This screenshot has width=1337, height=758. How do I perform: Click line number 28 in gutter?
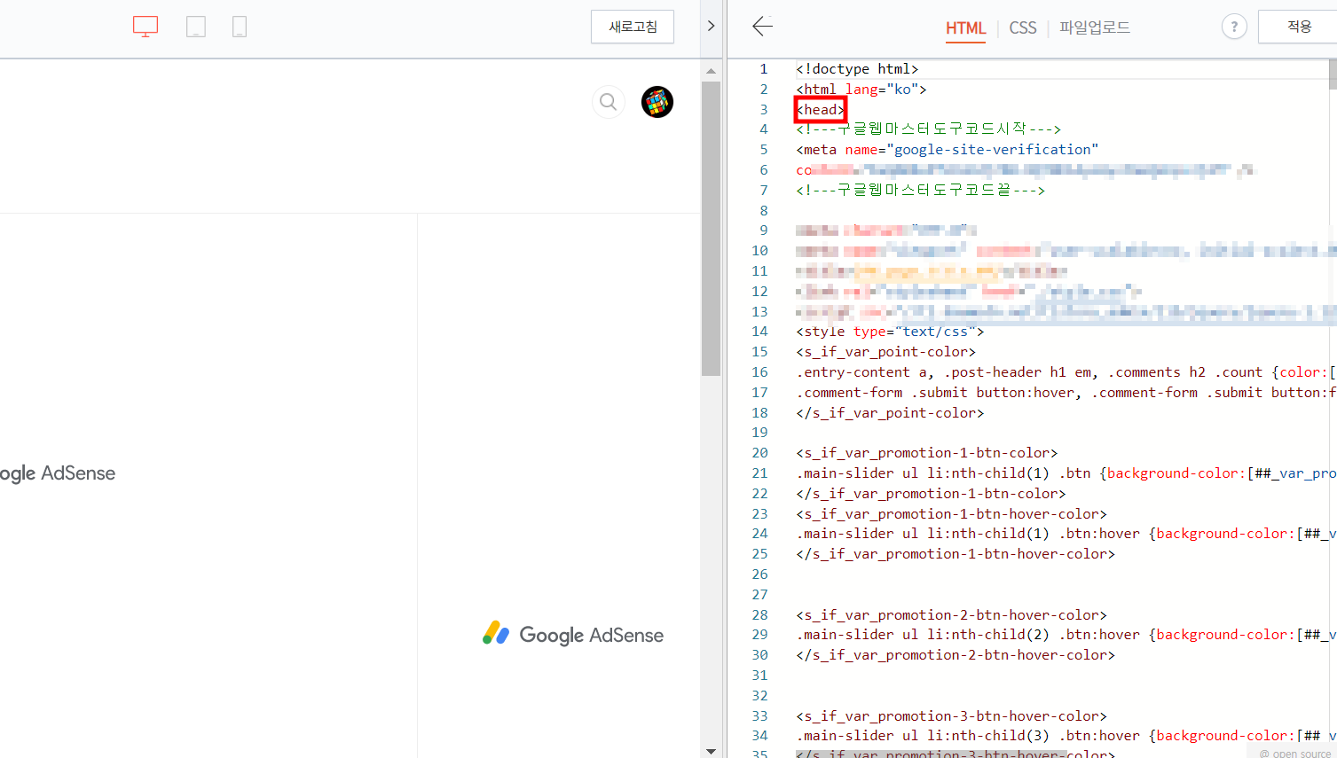click(x=759, y=615)
